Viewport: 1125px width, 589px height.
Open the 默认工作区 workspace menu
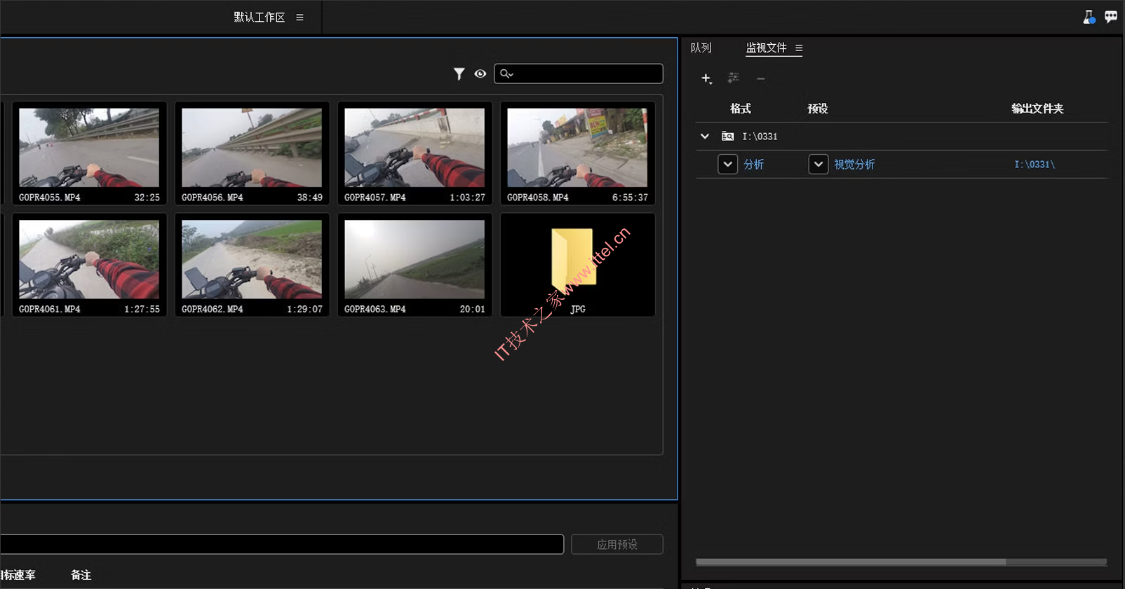[299, 18]
